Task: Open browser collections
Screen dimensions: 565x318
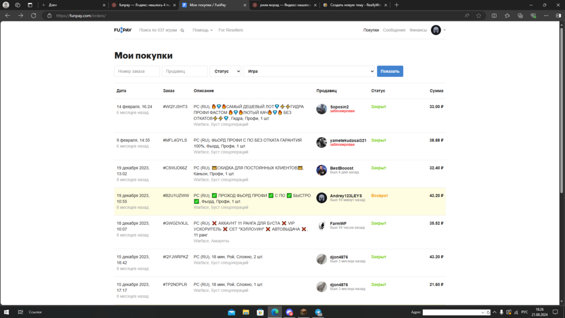Action: 520,15
